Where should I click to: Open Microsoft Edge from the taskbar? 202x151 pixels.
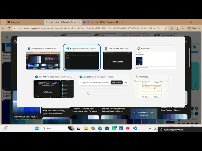100,128
